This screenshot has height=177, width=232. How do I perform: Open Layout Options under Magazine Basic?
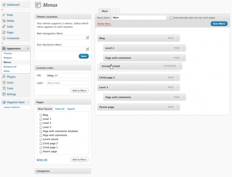click(12, 107)
